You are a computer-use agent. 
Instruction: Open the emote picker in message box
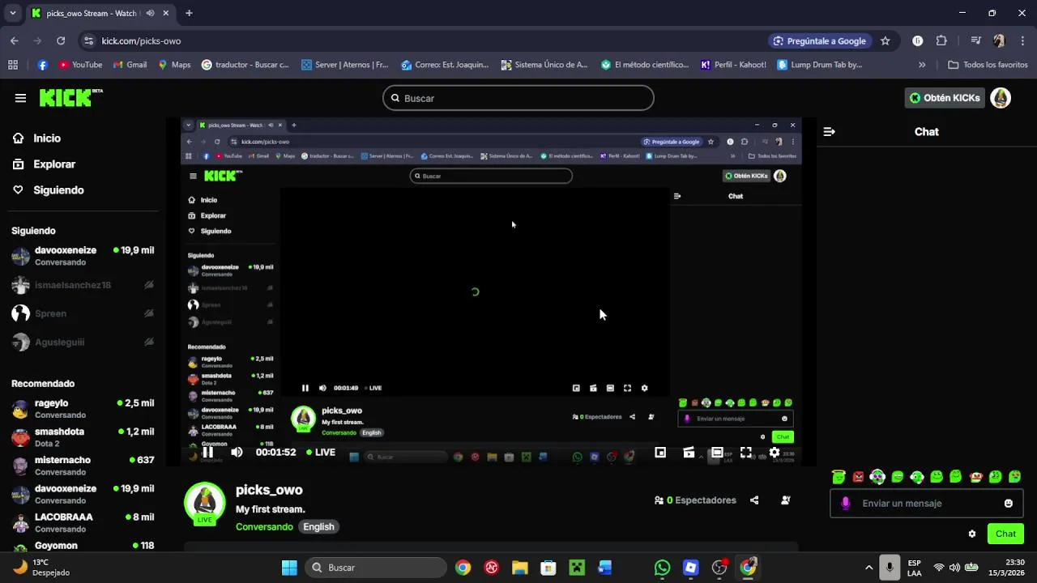coord(1008,503)
